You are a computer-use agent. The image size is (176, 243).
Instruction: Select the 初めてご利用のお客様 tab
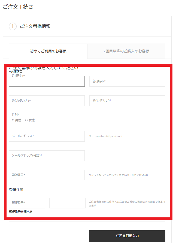48,51
